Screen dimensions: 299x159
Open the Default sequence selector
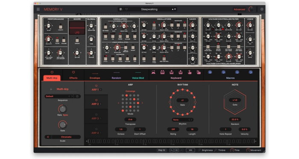click(59, 97)
